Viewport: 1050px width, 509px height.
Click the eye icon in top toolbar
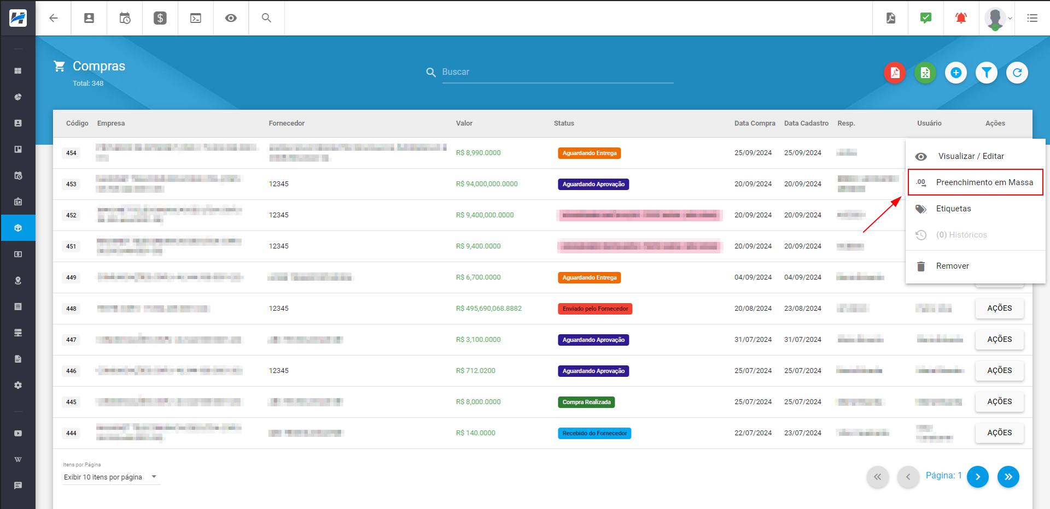tap(231, 18)
